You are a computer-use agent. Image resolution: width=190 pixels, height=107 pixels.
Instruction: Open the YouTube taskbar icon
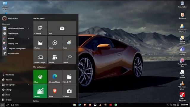110,105
